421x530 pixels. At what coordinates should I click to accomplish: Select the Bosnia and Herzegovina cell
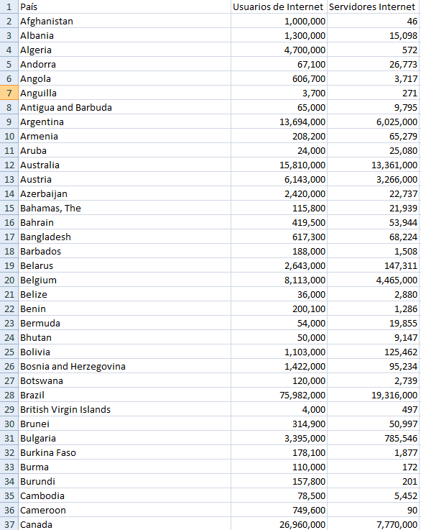coord(124,366)
